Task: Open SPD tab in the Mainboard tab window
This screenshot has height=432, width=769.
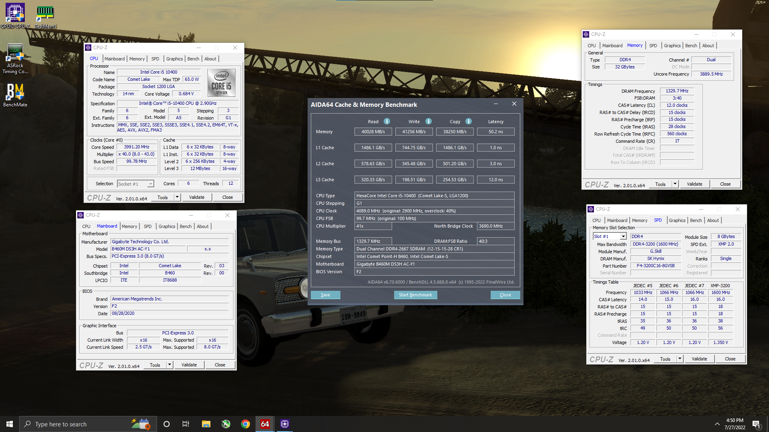Action: (147, 226)
